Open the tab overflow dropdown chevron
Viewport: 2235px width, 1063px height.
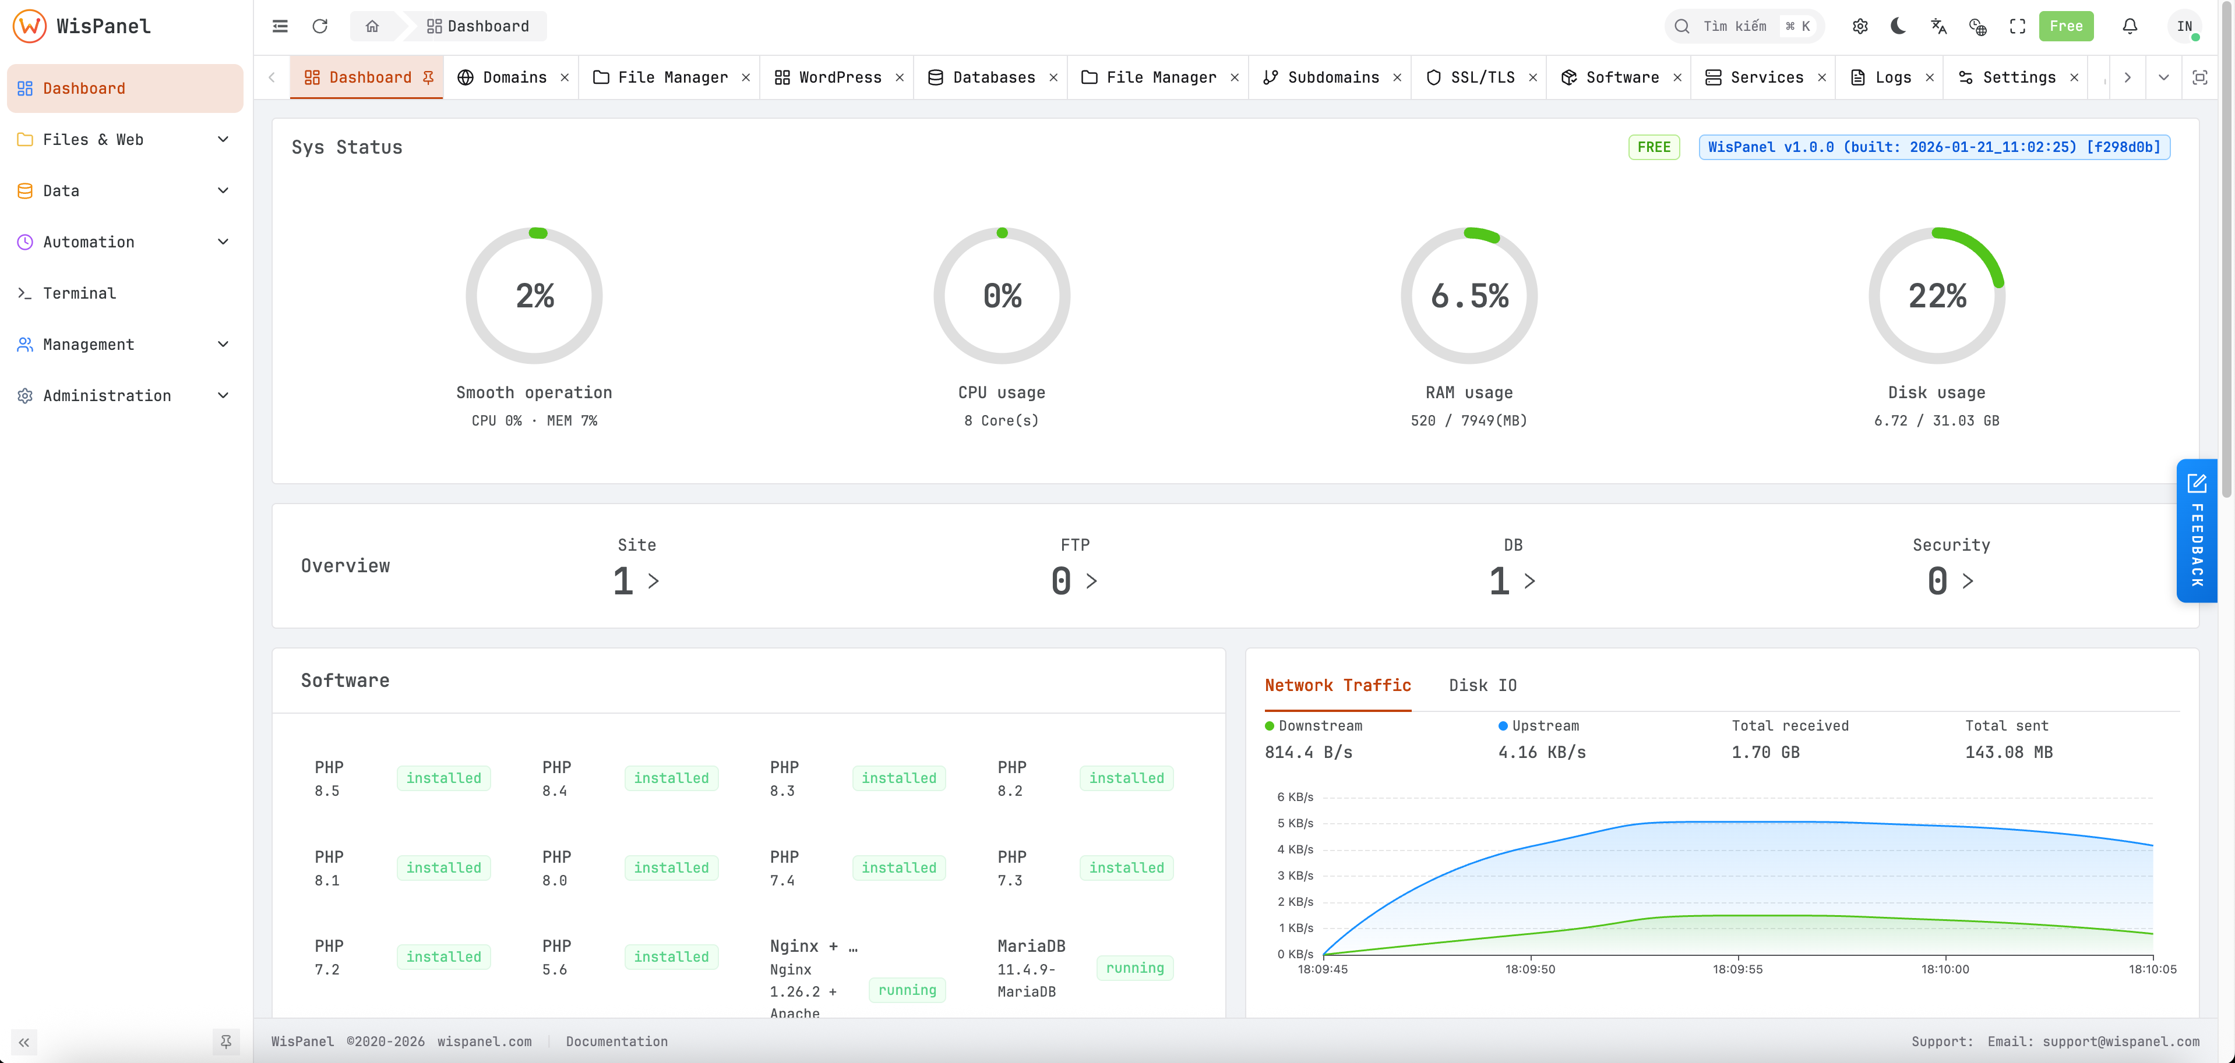click(2164, 77)
